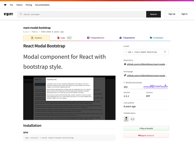Image resolution: width=194 pixels, height=144 pixels.
Task: Open the Homepage github link
Action: coord(147,76)
